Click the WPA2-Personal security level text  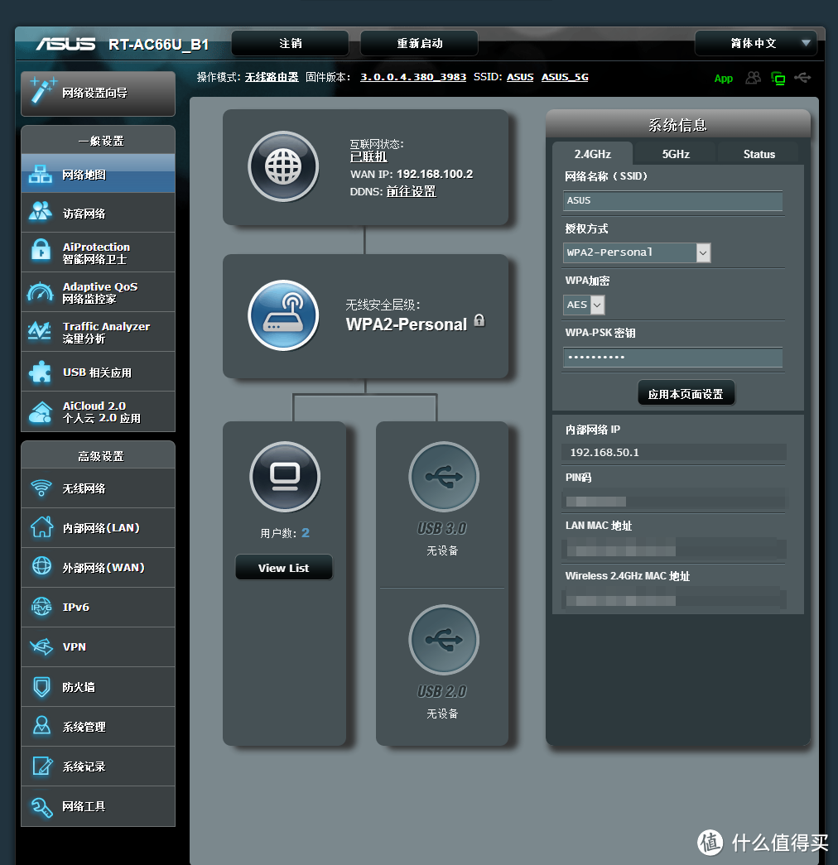click(x=407, y=324)
